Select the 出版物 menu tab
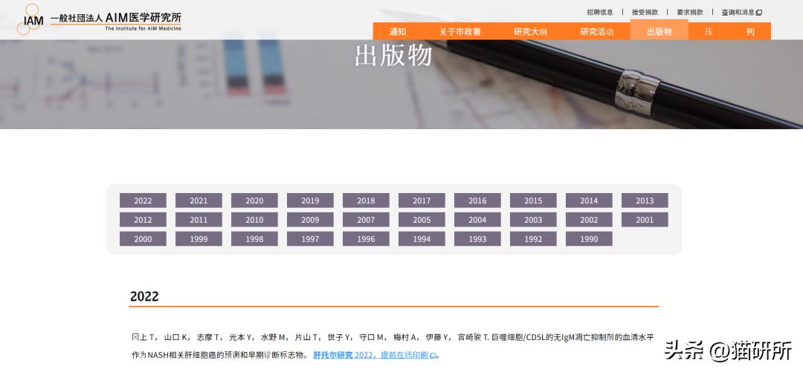 (x=659, y=30)
